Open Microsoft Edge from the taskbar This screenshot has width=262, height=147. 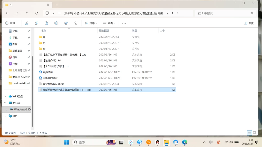[184, 142]
